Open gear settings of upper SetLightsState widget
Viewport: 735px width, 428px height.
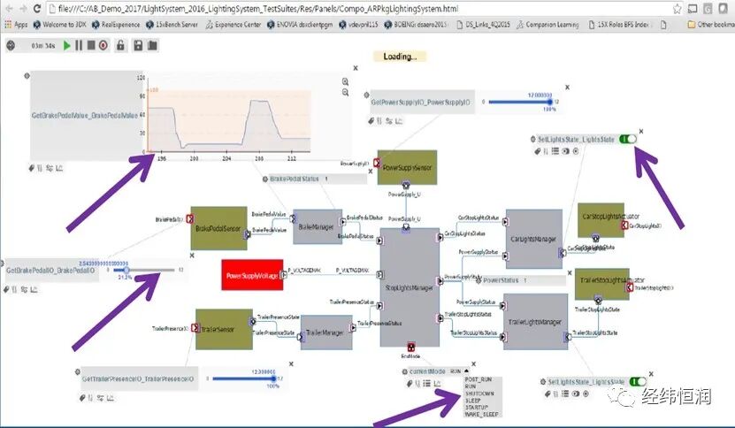tap(533, 139)
